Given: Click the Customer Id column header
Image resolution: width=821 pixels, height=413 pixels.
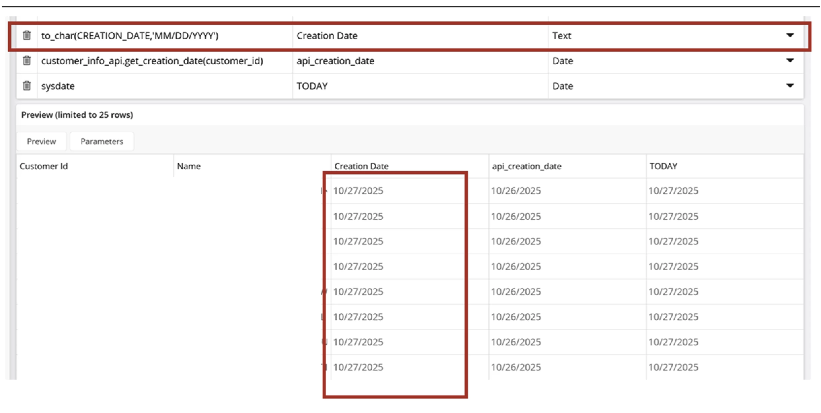Looking at the screenshot, I should pos(44,166).
